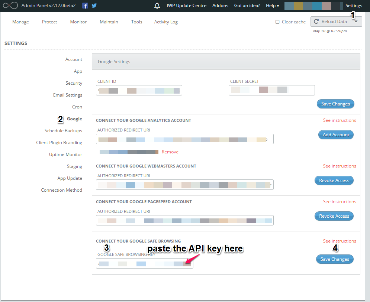Click the Analytics authorized redirect URI field
This screenshot has height=302, width=370.
click(185, 139)
